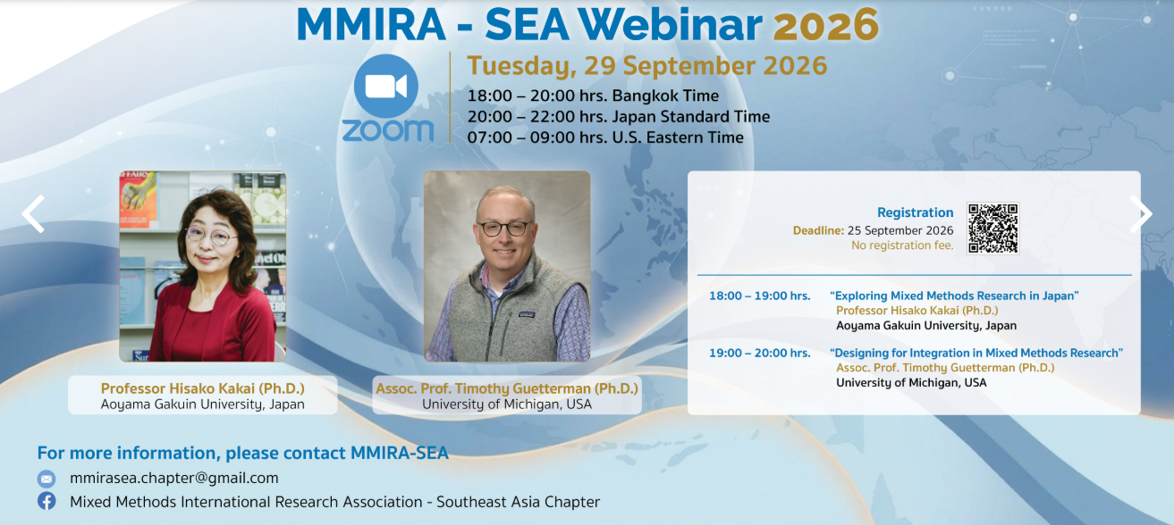Click the date Tuesday, 29 September 2026
Viewport: 1174px width, 525px height.
pyautogui.click(x=646, y=66)
